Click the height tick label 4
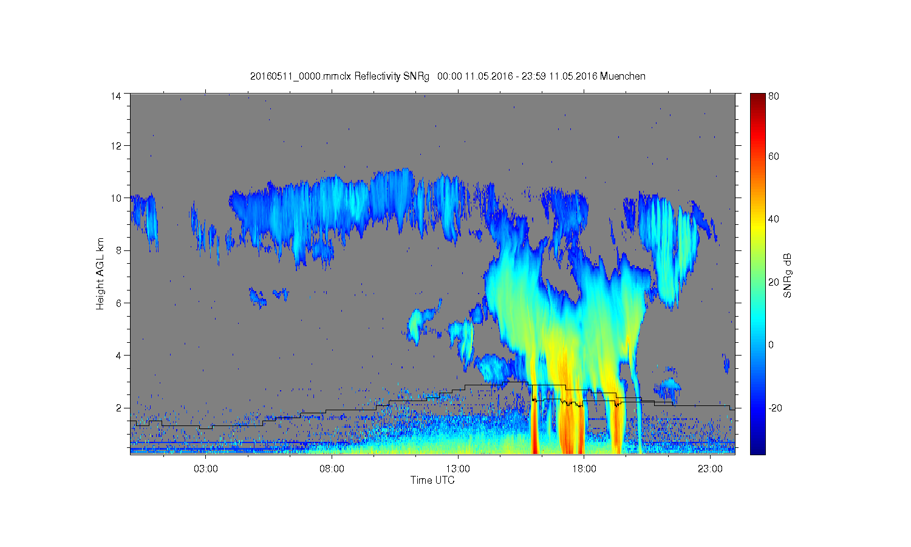The height and width of the screenshot is (547, 911). click(x=118, y=356)
